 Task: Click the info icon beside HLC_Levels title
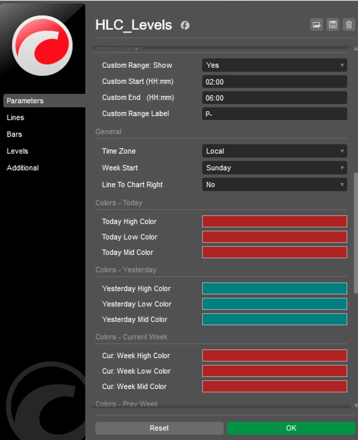185,26
